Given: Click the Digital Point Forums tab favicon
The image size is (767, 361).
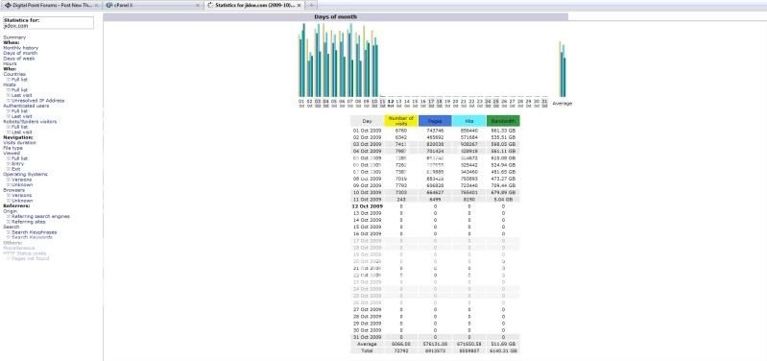Looking at the screenshot, I should tap(8, 5).
